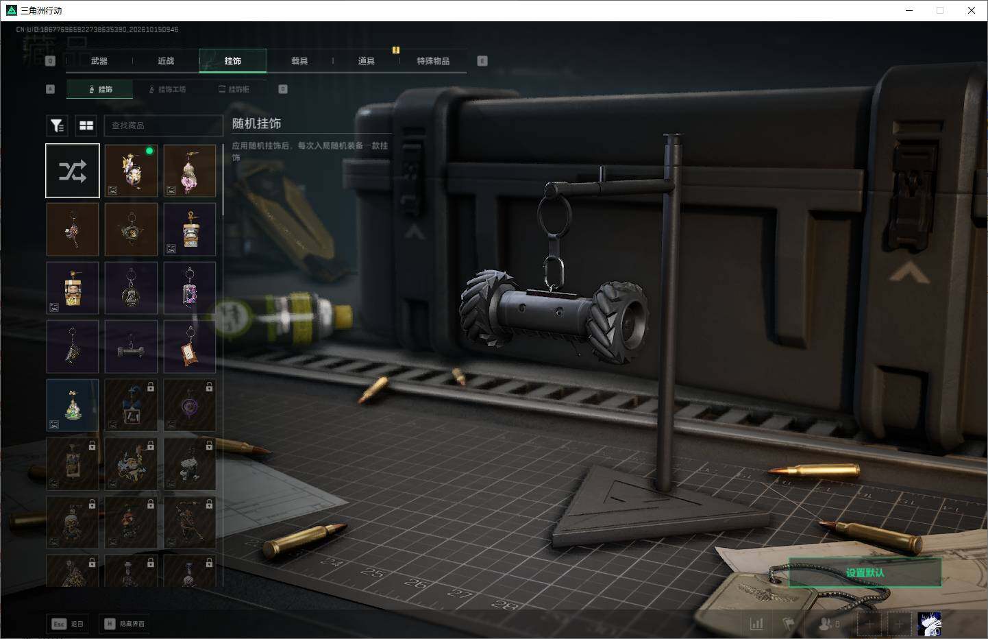Image resolution: width=988 pixels, height=639 pixels.
Task: Click the player avatar portrait
Action: [929, 624]
